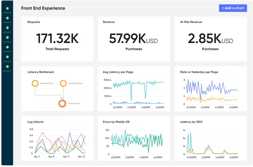Click the 15% axis label in Errors chart
The width and height of the screenshot is (253, 167).
(107, 130)
